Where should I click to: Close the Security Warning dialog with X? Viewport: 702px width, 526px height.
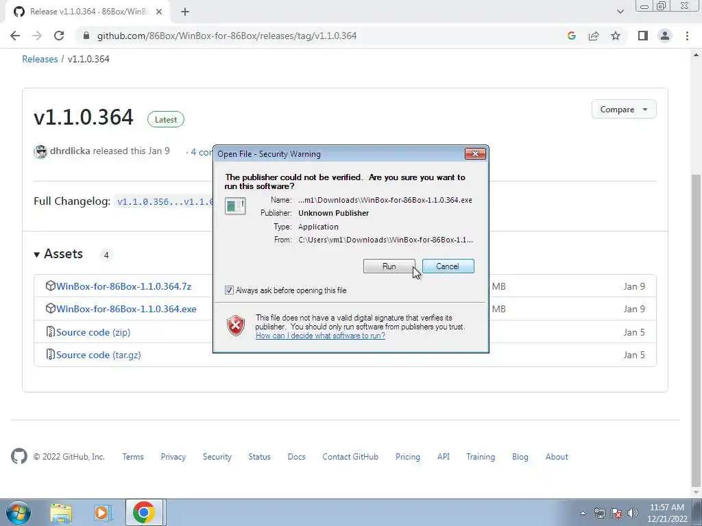475,154
